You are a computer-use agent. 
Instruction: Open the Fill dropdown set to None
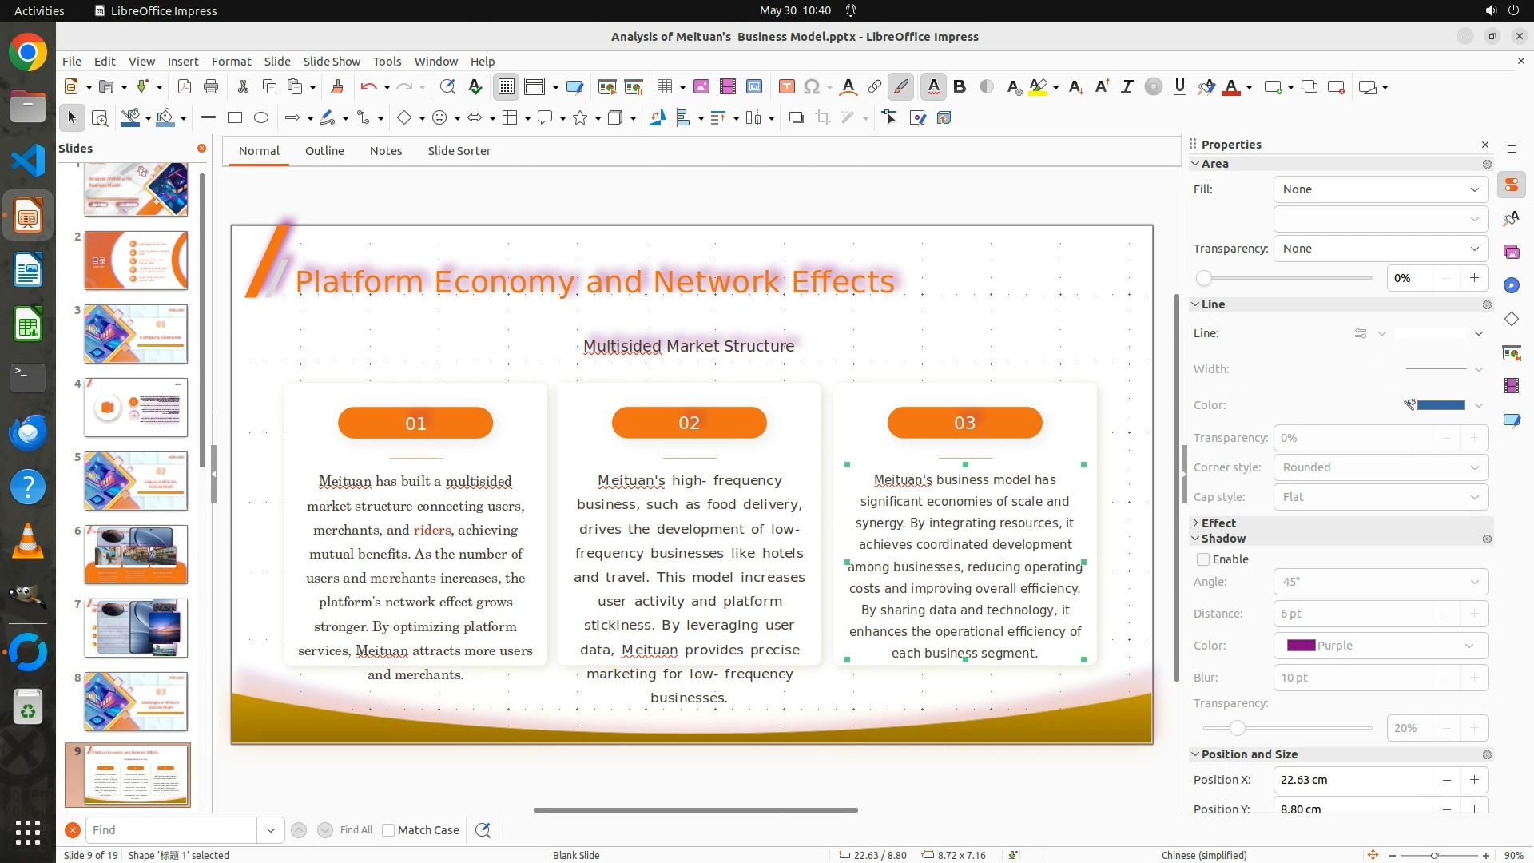pos(1380,189)
